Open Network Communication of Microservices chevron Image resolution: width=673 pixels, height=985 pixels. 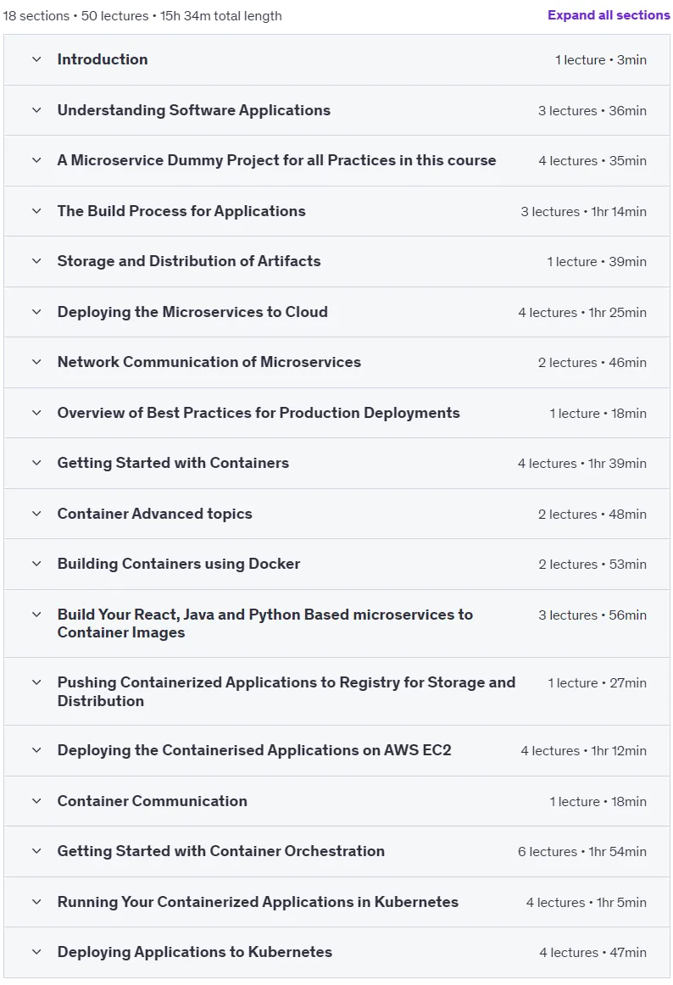coord(36,362)
